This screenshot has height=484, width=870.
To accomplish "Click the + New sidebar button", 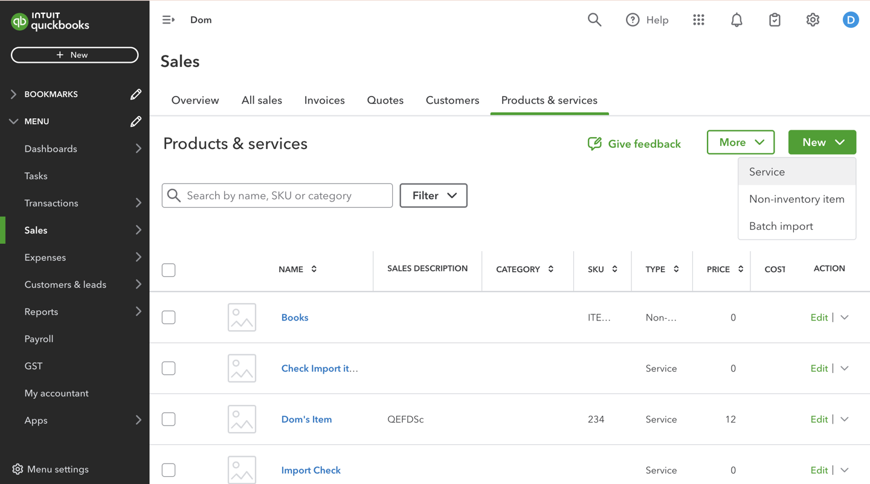I will click(75, 55).
